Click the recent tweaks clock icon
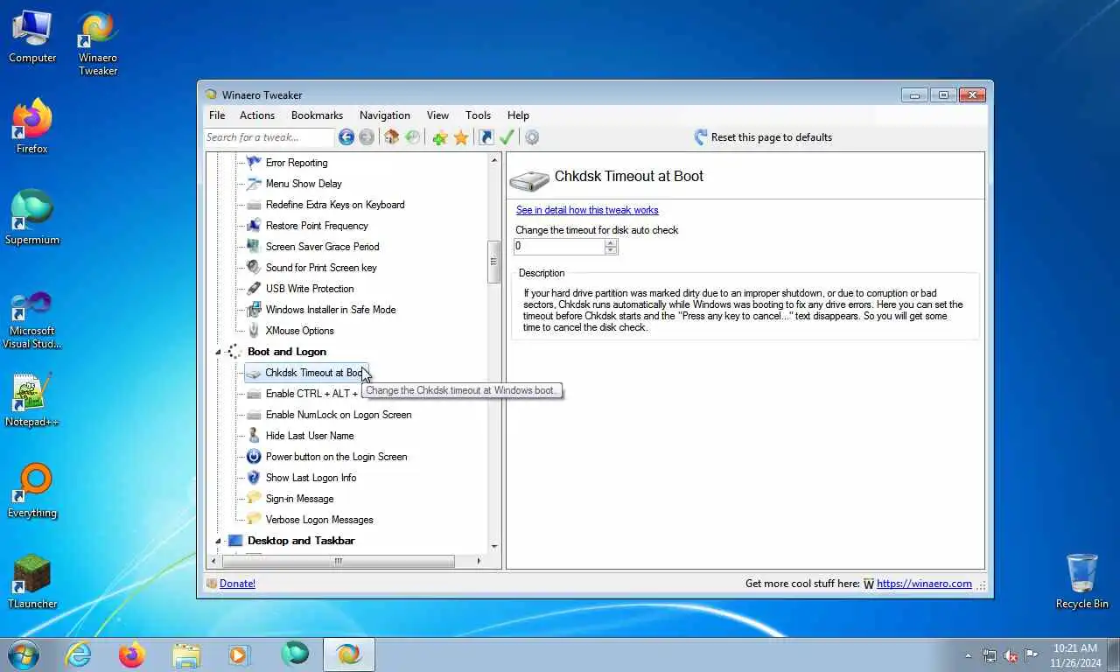The width and height of the screenshot is (1120, 672). pyautogui.click(x=412, y=137)
